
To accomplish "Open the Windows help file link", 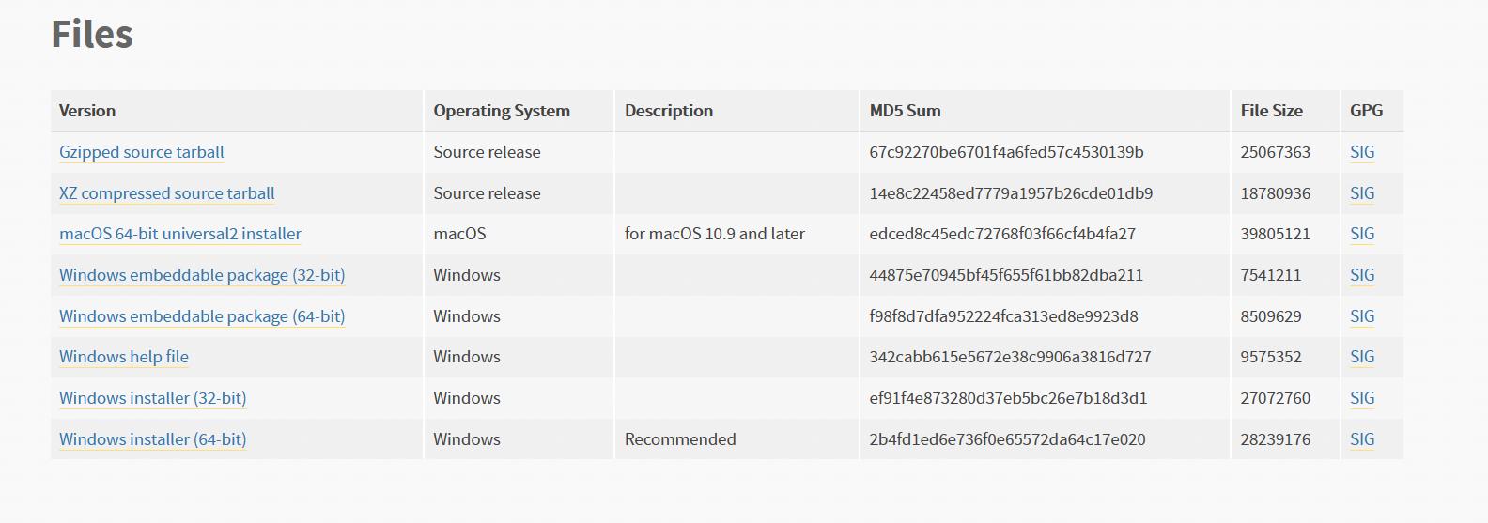I will pyautogui.click(x=123, y=357).
